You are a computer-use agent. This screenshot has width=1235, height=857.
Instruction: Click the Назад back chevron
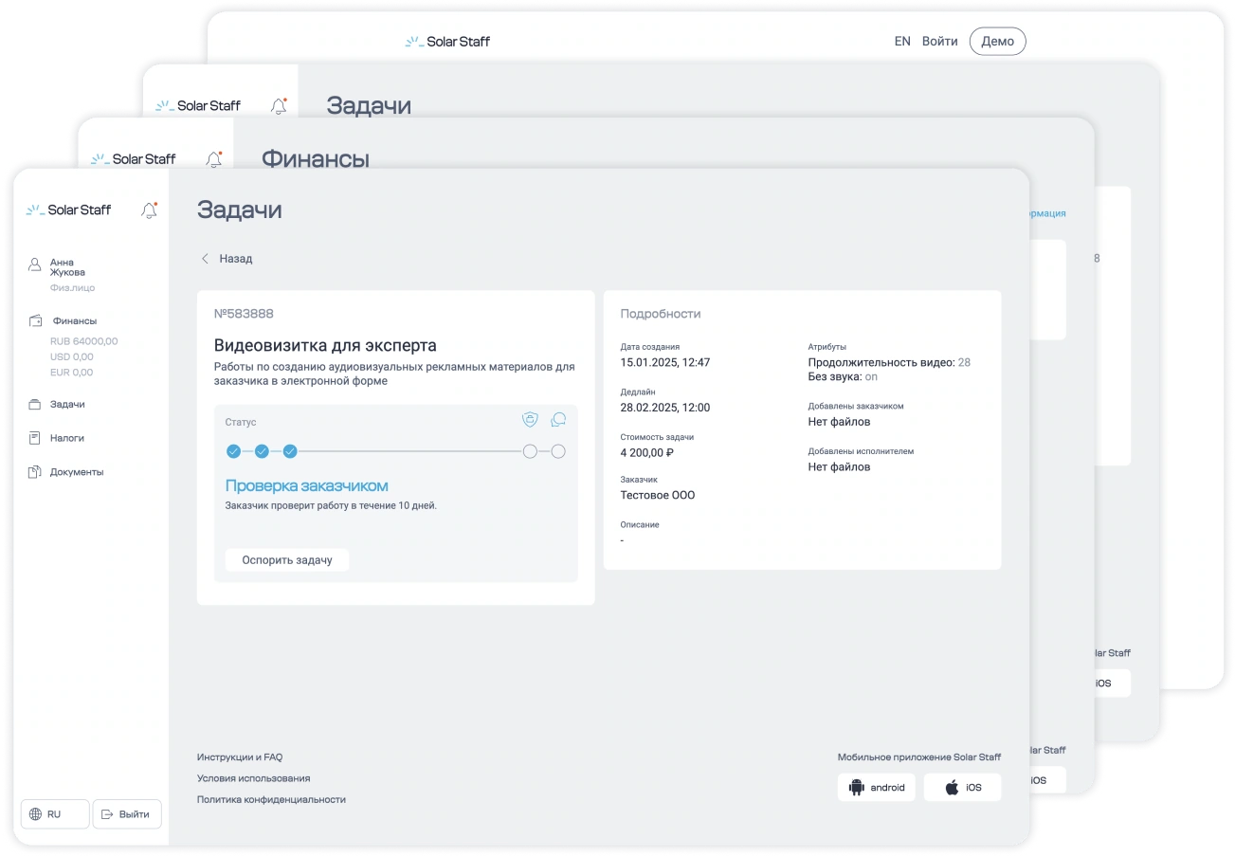click(206, 259)
